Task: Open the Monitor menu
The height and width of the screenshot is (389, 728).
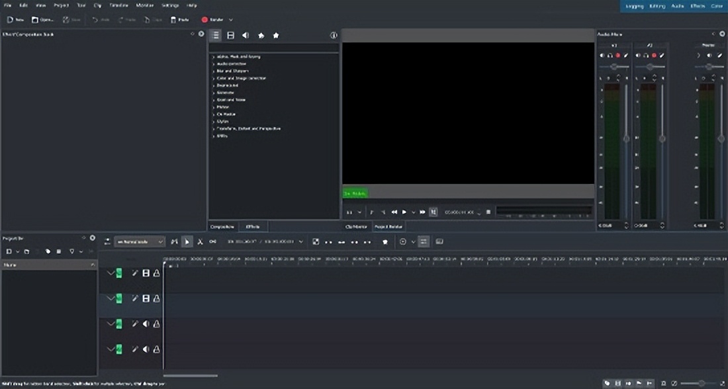Action: coord(145,5)
